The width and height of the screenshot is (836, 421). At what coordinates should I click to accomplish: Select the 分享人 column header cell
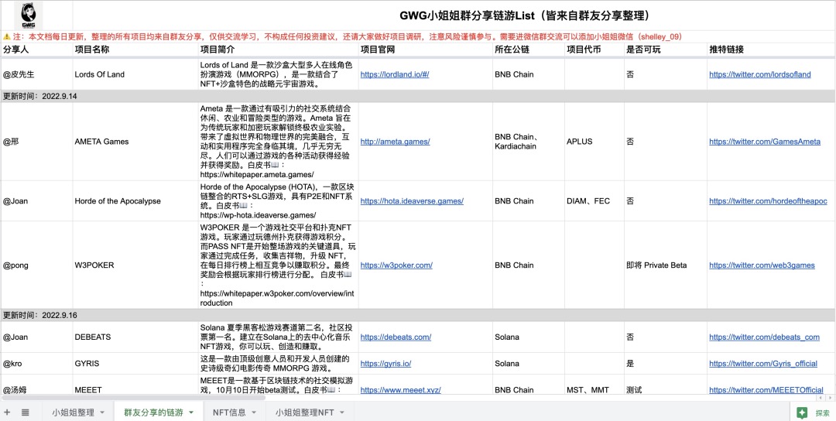click(36, 50)
